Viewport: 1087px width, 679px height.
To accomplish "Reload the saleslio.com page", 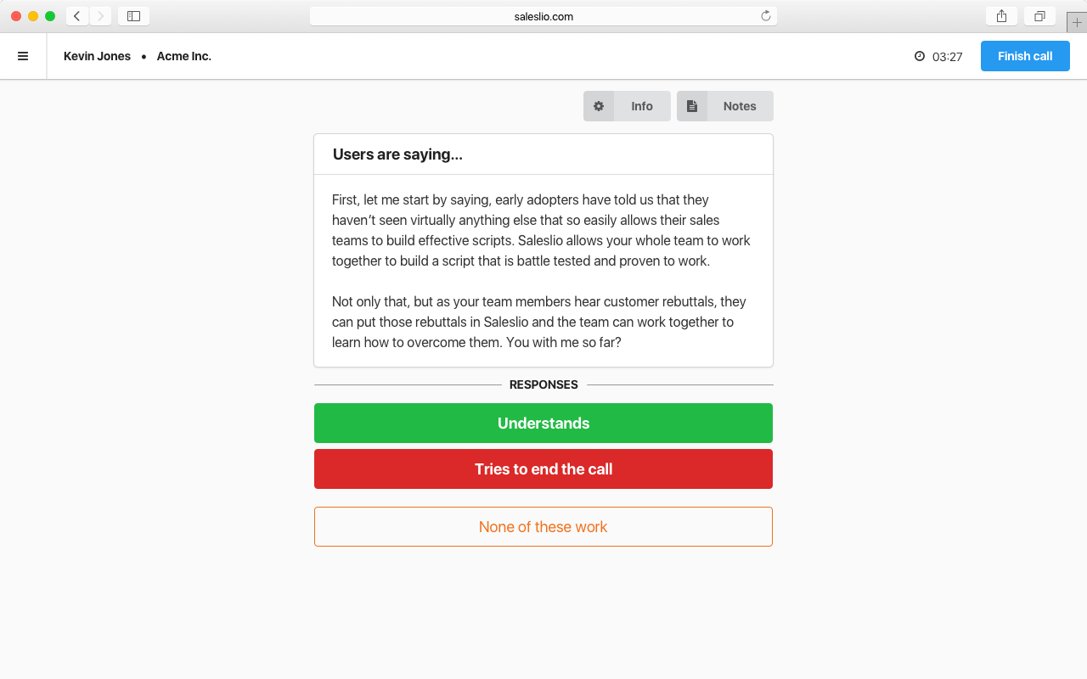I will coord(766,16).
